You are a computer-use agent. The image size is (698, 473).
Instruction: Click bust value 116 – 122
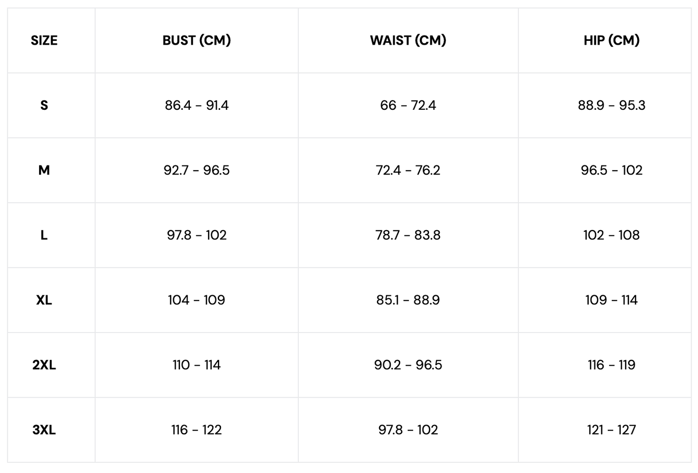[196, 430]
